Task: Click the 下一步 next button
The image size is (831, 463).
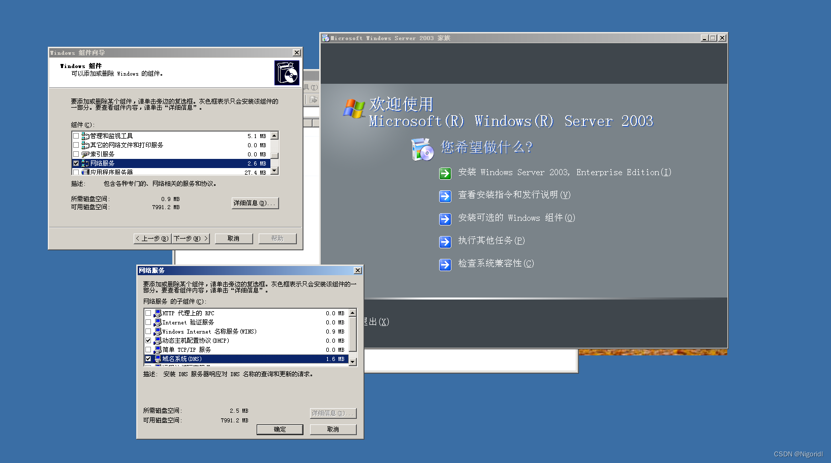Action: click(191, 239)
